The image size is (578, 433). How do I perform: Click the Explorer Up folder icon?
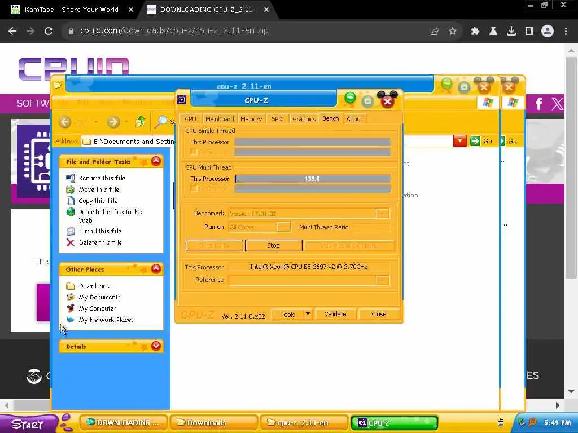tap(141, 121)
